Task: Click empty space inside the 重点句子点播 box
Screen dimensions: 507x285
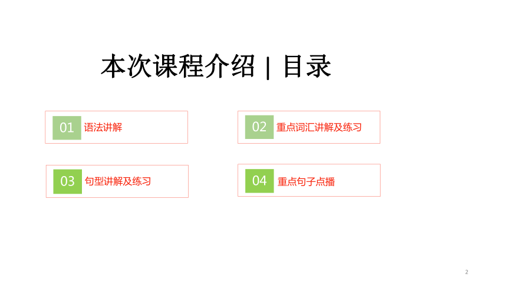Action: [x=357, y=180]
